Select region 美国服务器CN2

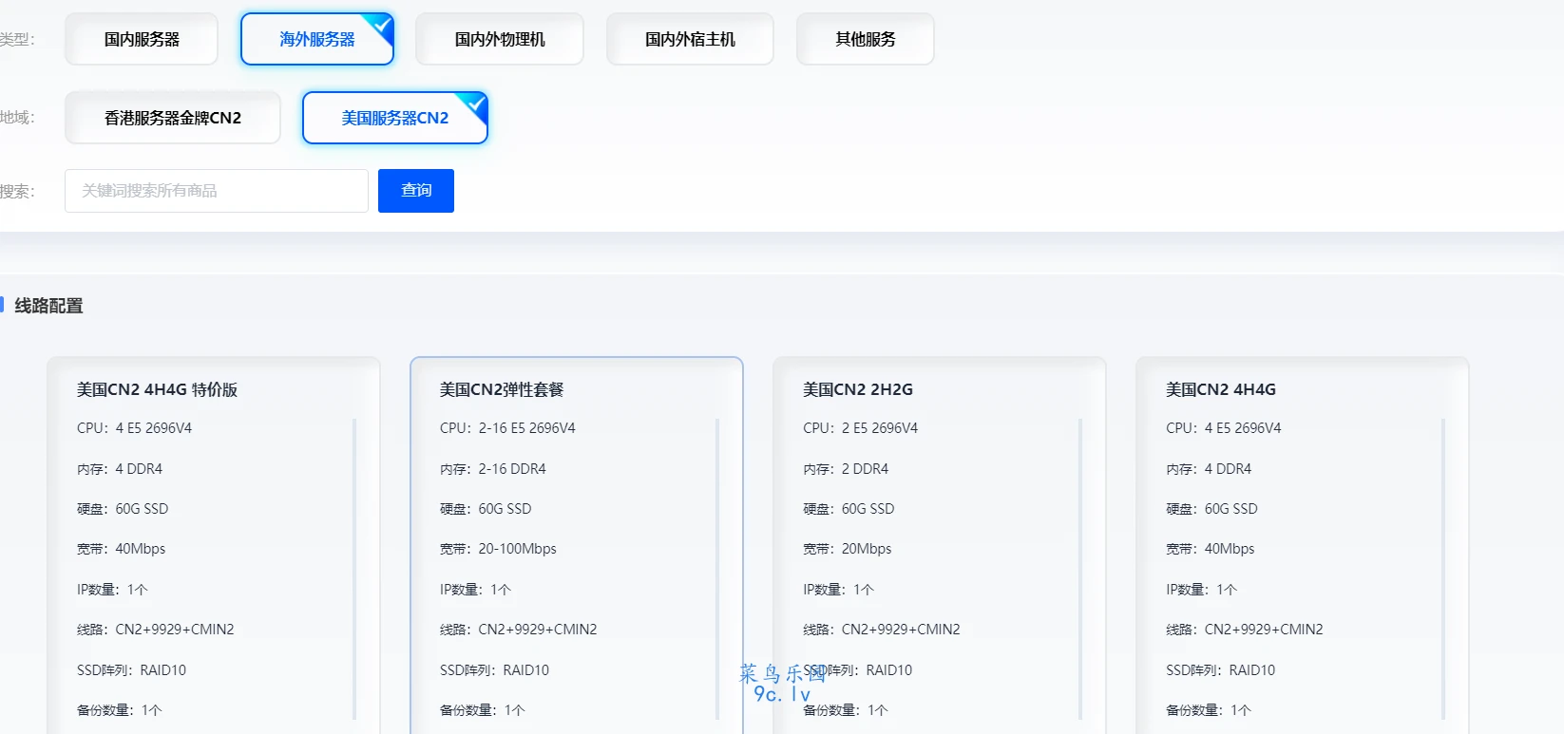point(394,118)
